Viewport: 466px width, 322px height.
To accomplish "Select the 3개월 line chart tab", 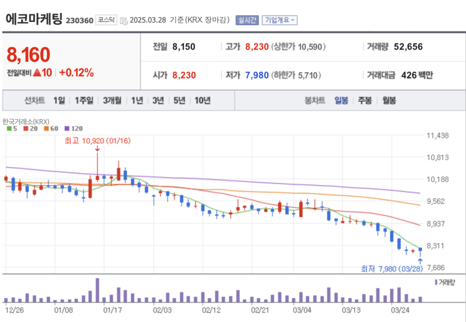I will (112, 100).
